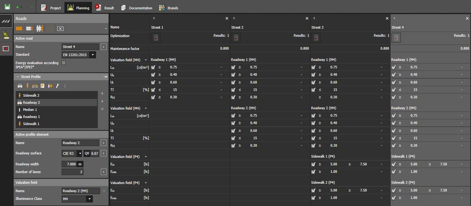Add a parking lane with the P icon
Viewport: 471px width, 206px height.
(42, 86)
